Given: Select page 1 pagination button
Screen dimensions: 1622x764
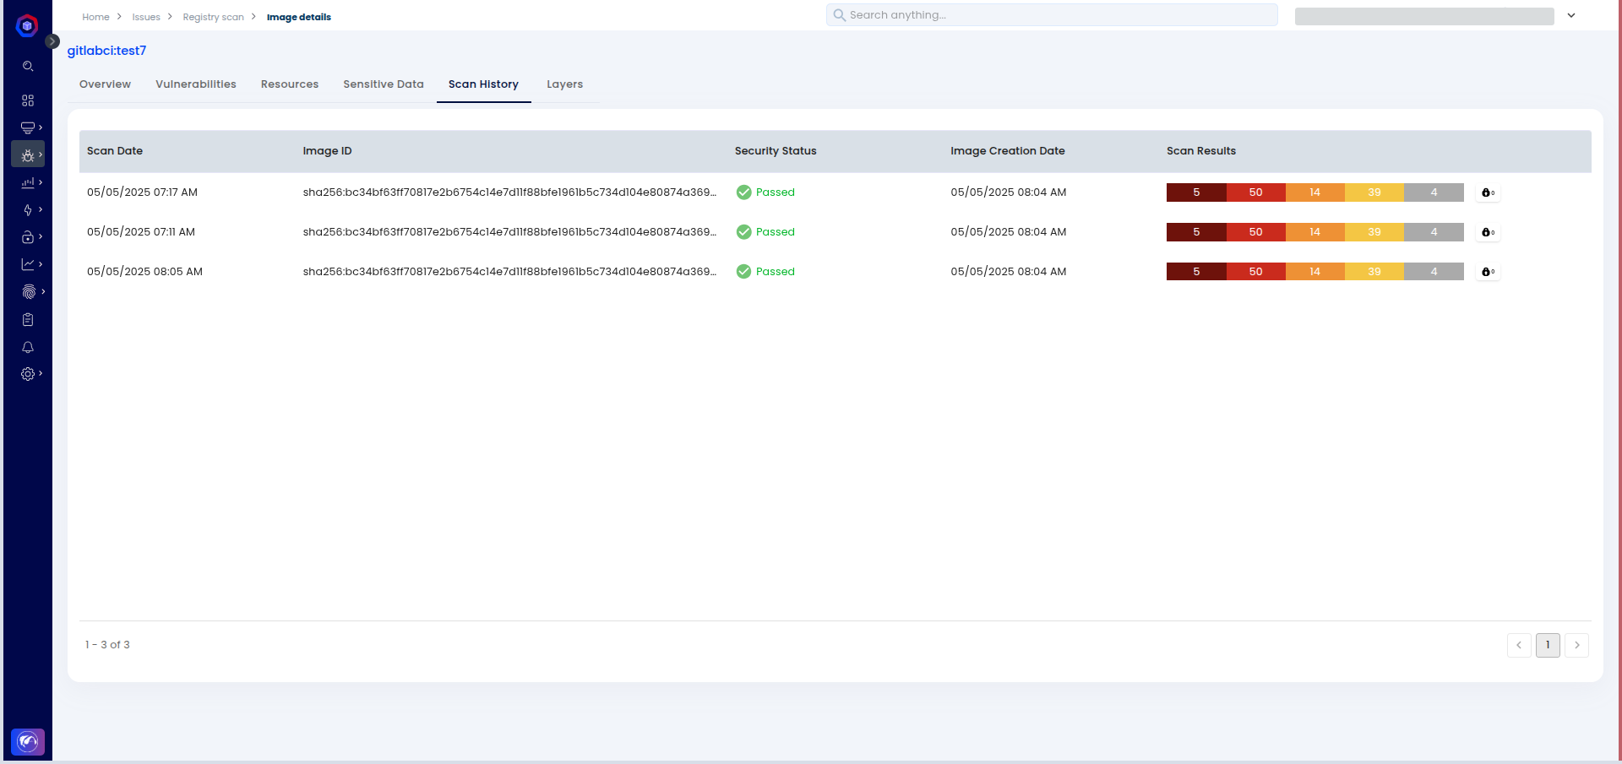Looking at the screenshot, I should coord(1548,645).
